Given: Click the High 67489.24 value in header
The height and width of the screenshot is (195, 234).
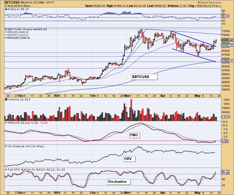Looking at the screenshot, I should 116,6.
